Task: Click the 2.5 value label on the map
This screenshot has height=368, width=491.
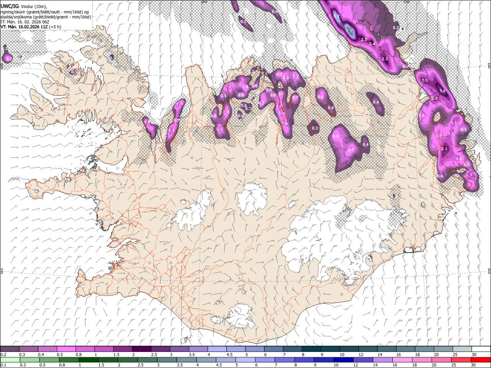Action: click(364, 39)
